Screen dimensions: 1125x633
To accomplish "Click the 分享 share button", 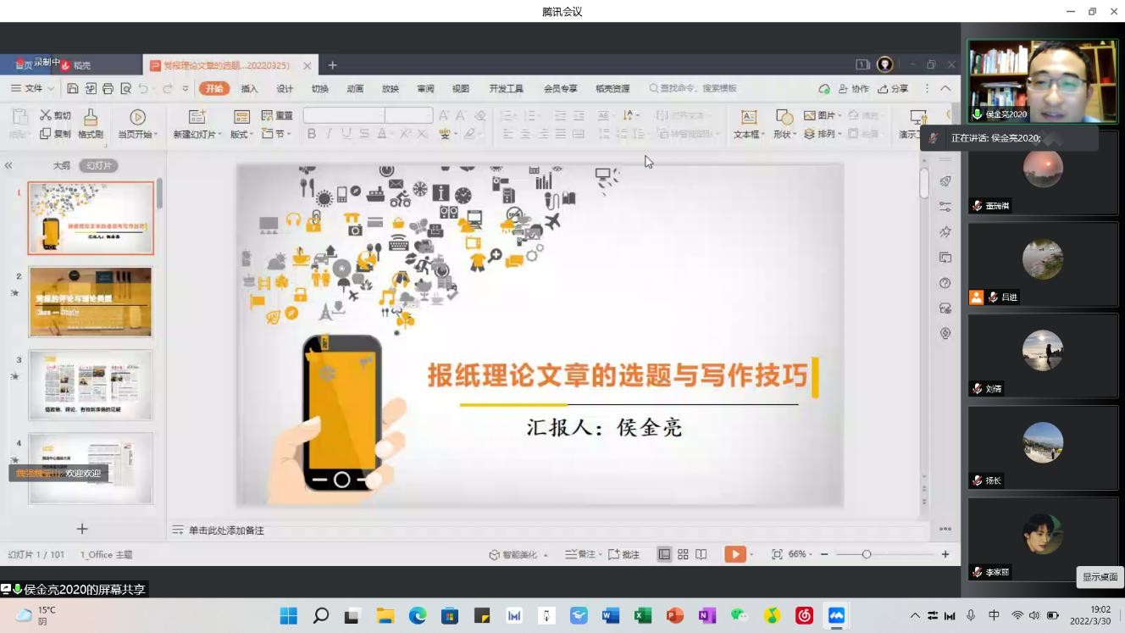I will pos(893,88).
